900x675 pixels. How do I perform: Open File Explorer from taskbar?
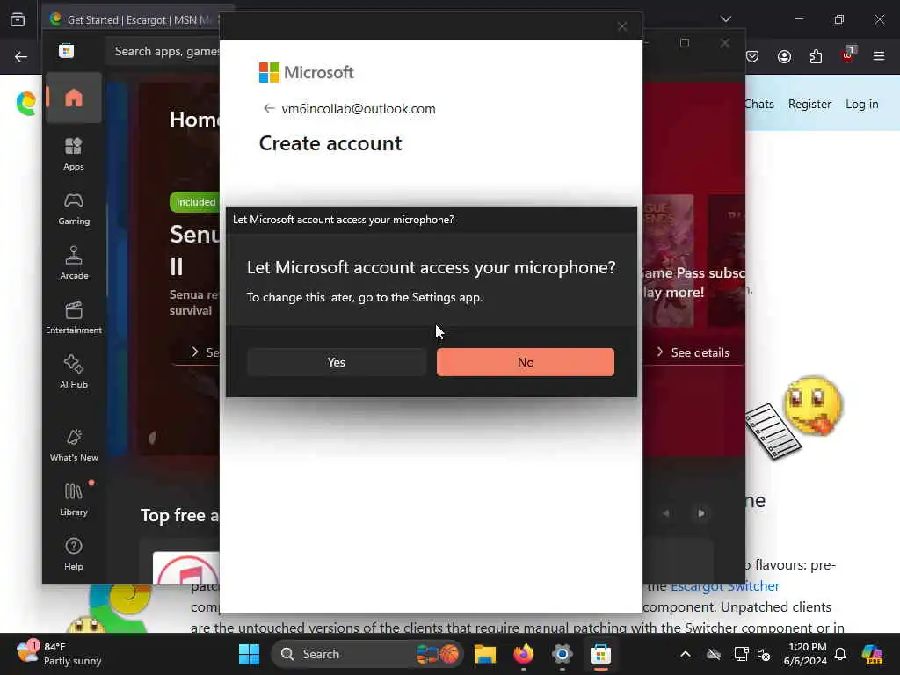tap(485, 654)
